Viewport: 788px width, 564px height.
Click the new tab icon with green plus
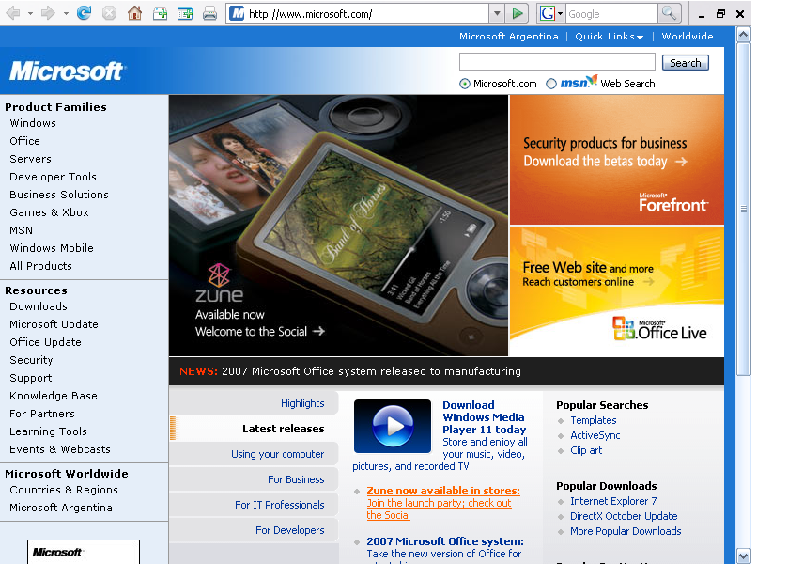click(160, 13)
